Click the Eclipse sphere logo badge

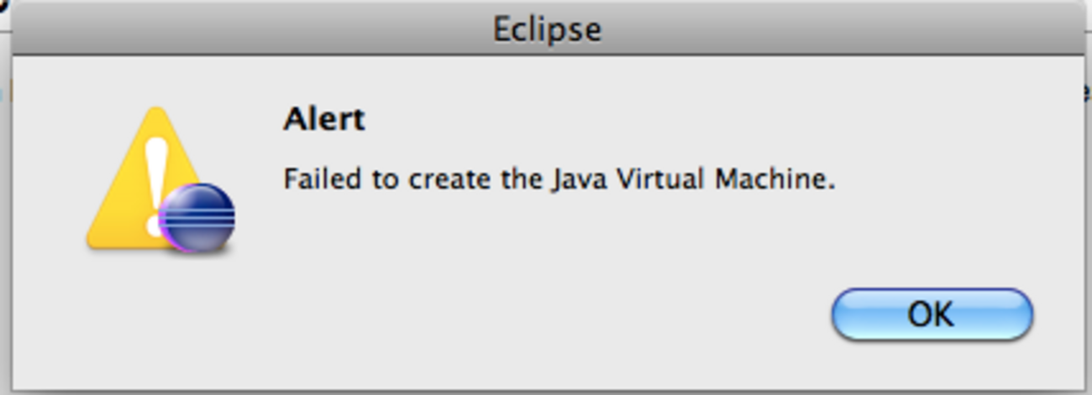click(197, 219)
